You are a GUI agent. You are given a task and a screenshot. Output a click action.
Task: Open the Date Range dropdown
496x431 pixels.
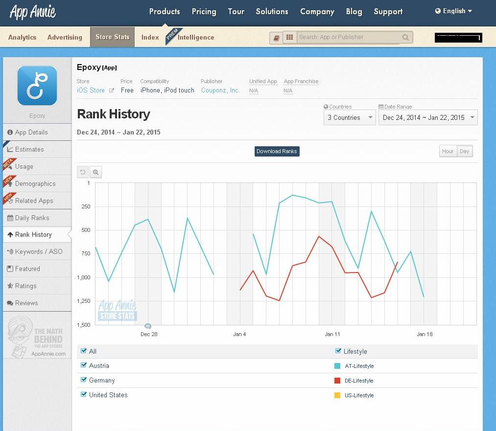point(428,117)
